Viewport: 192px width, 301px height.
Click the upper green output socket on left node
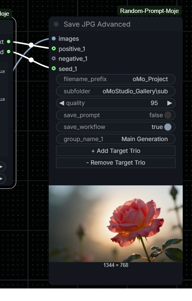[x=9, y=42]
